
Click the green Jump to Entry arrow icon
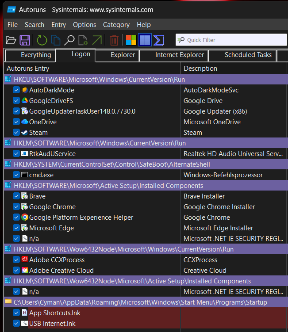click(x=97, y=40)
